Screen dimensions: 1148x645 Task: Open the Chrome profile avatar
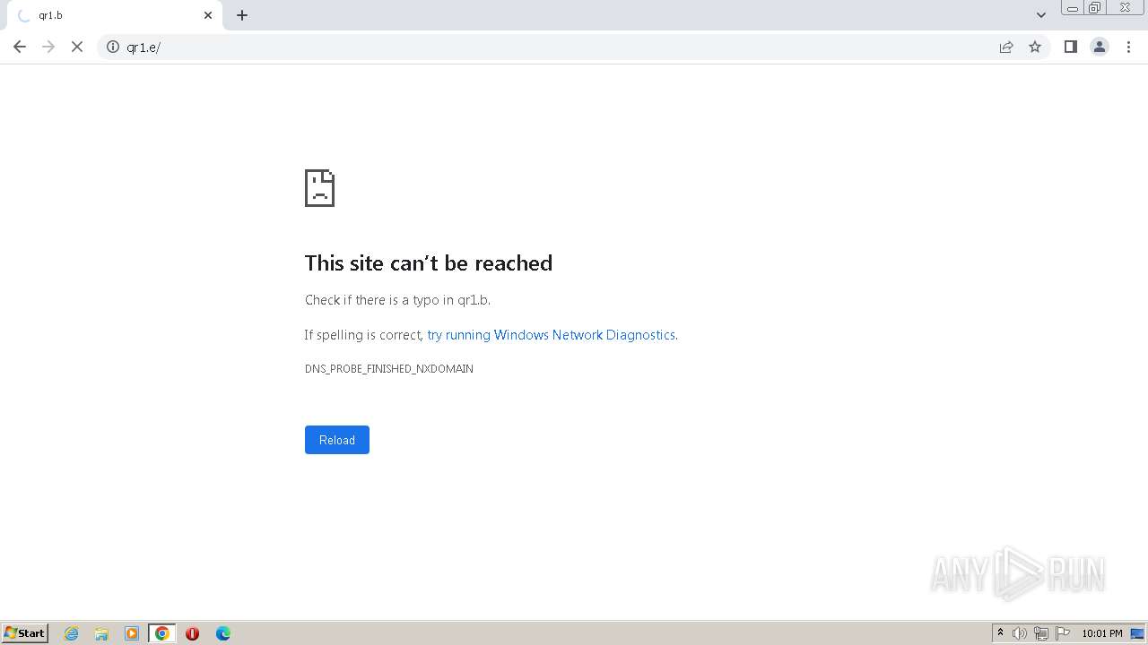point(1100,47)
